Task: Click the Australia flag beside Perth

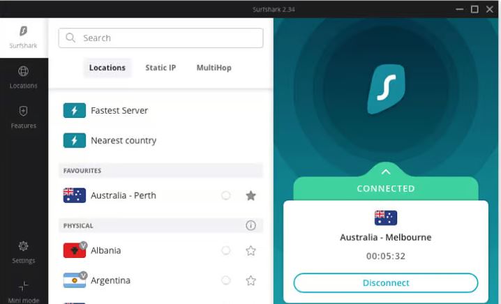Action: pyautogui.click(x=75, y=195)
